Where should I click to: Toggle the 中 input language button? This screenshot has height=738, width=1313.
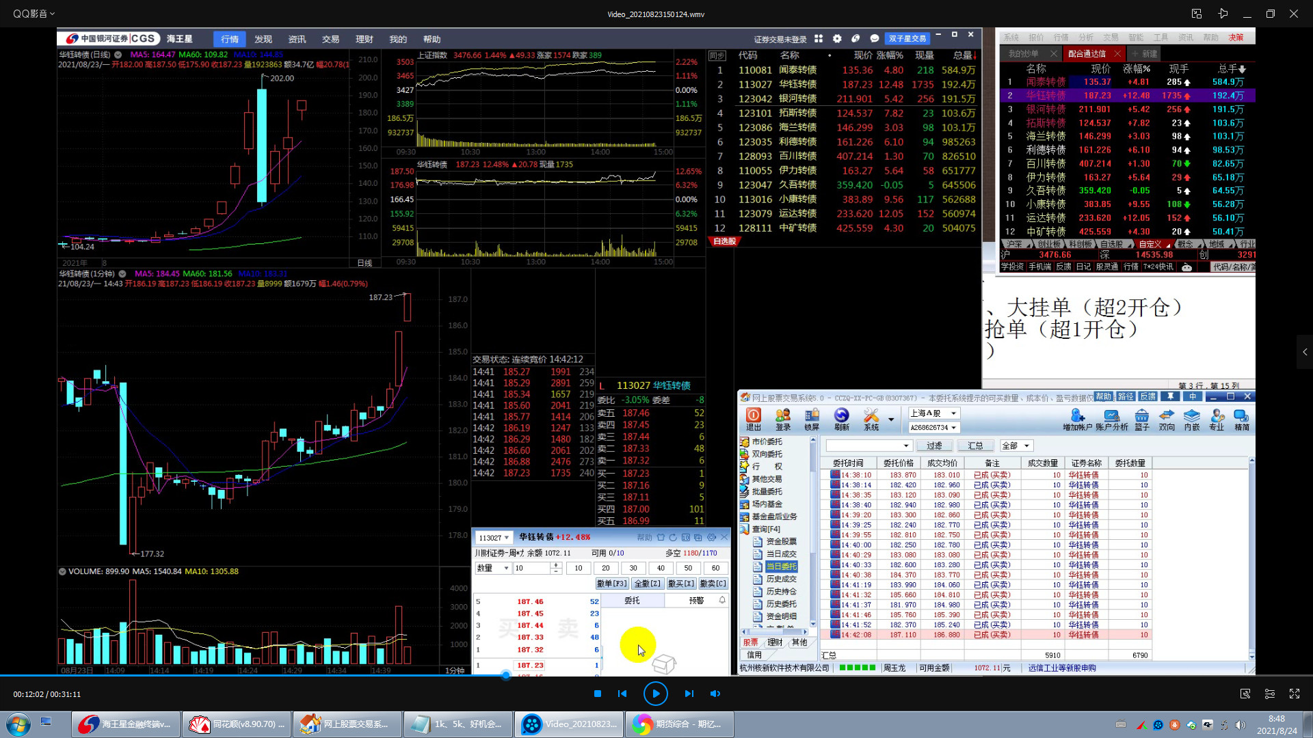tap(1193, 396)
